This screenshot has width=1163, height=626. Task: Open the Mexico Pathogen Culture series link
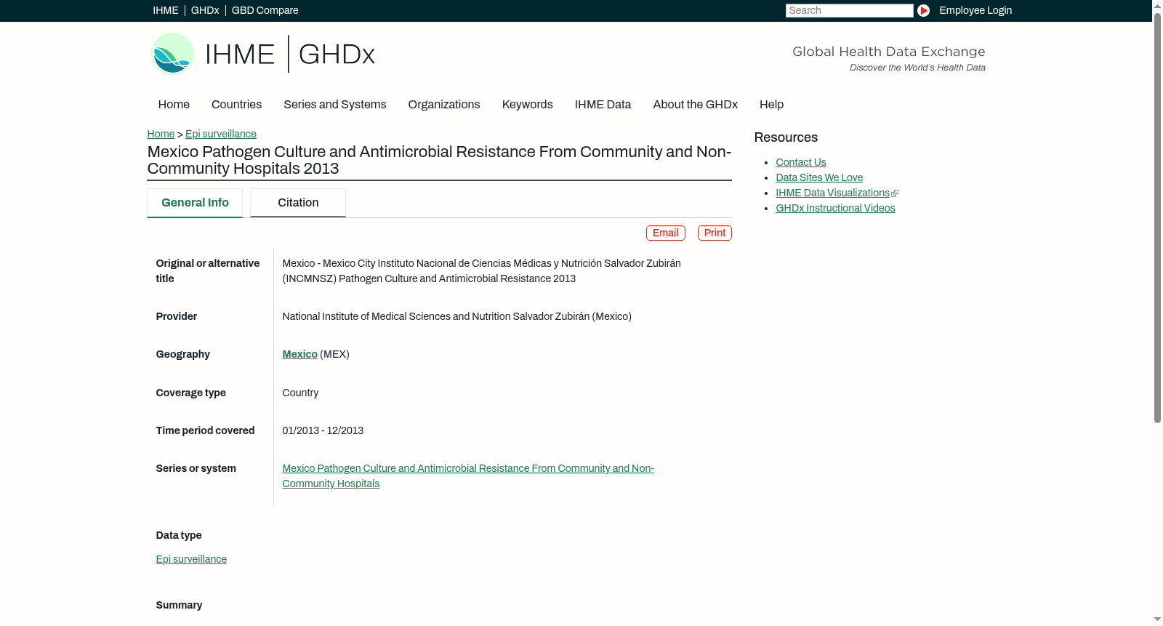(468, 476)
